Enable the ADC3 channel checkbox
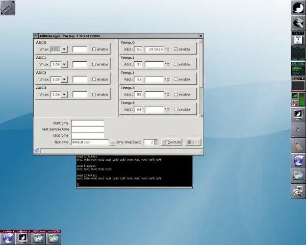 coord(94,94)
